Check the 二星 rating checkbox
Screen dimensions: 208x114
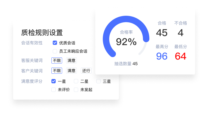(76, 81)
